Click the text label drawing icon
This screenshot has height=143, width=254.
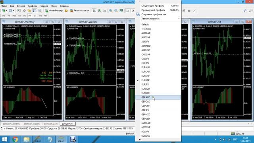[x=189, y=11]
